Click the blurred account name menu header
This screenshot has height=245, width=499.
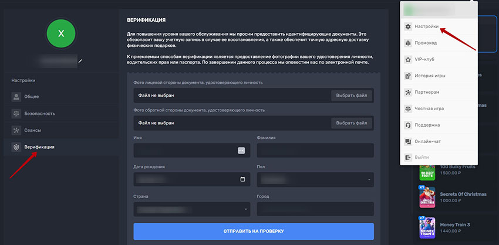[439, 10]
